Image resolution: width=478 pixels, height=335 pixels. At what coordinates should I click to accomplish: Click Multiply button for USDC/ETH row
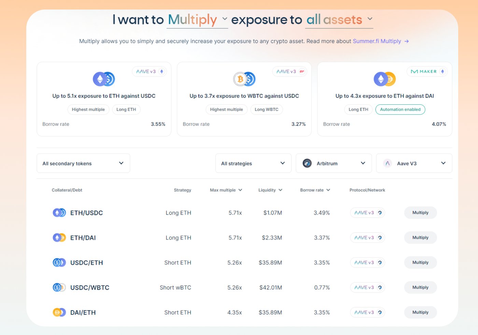pyautogui.click(x=420, y=263)
